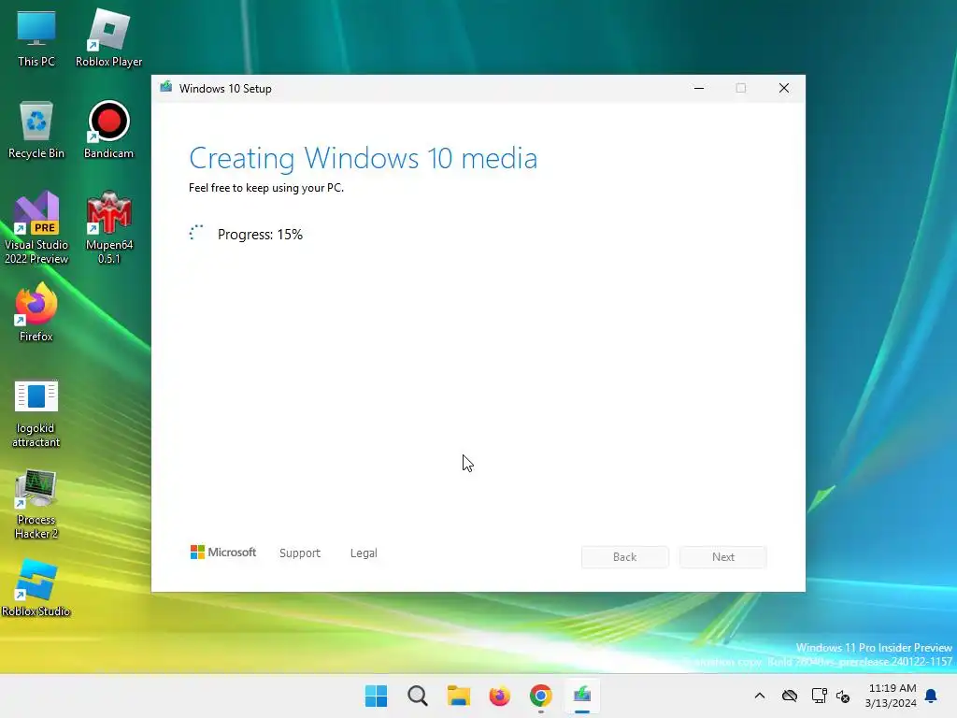Close the Windows 10 Setup window
The height and width of the screenshot is (718, 957).
click(784, 88)
